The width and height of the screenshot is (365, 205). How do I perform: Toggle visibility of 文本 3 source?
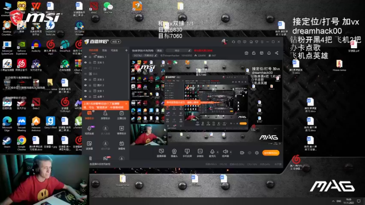[x=85, y=79]
